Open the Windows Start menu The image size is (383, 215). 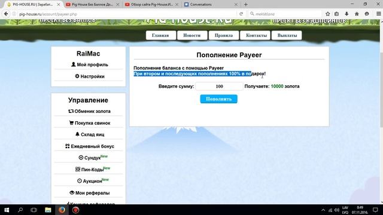click(7, 210)
